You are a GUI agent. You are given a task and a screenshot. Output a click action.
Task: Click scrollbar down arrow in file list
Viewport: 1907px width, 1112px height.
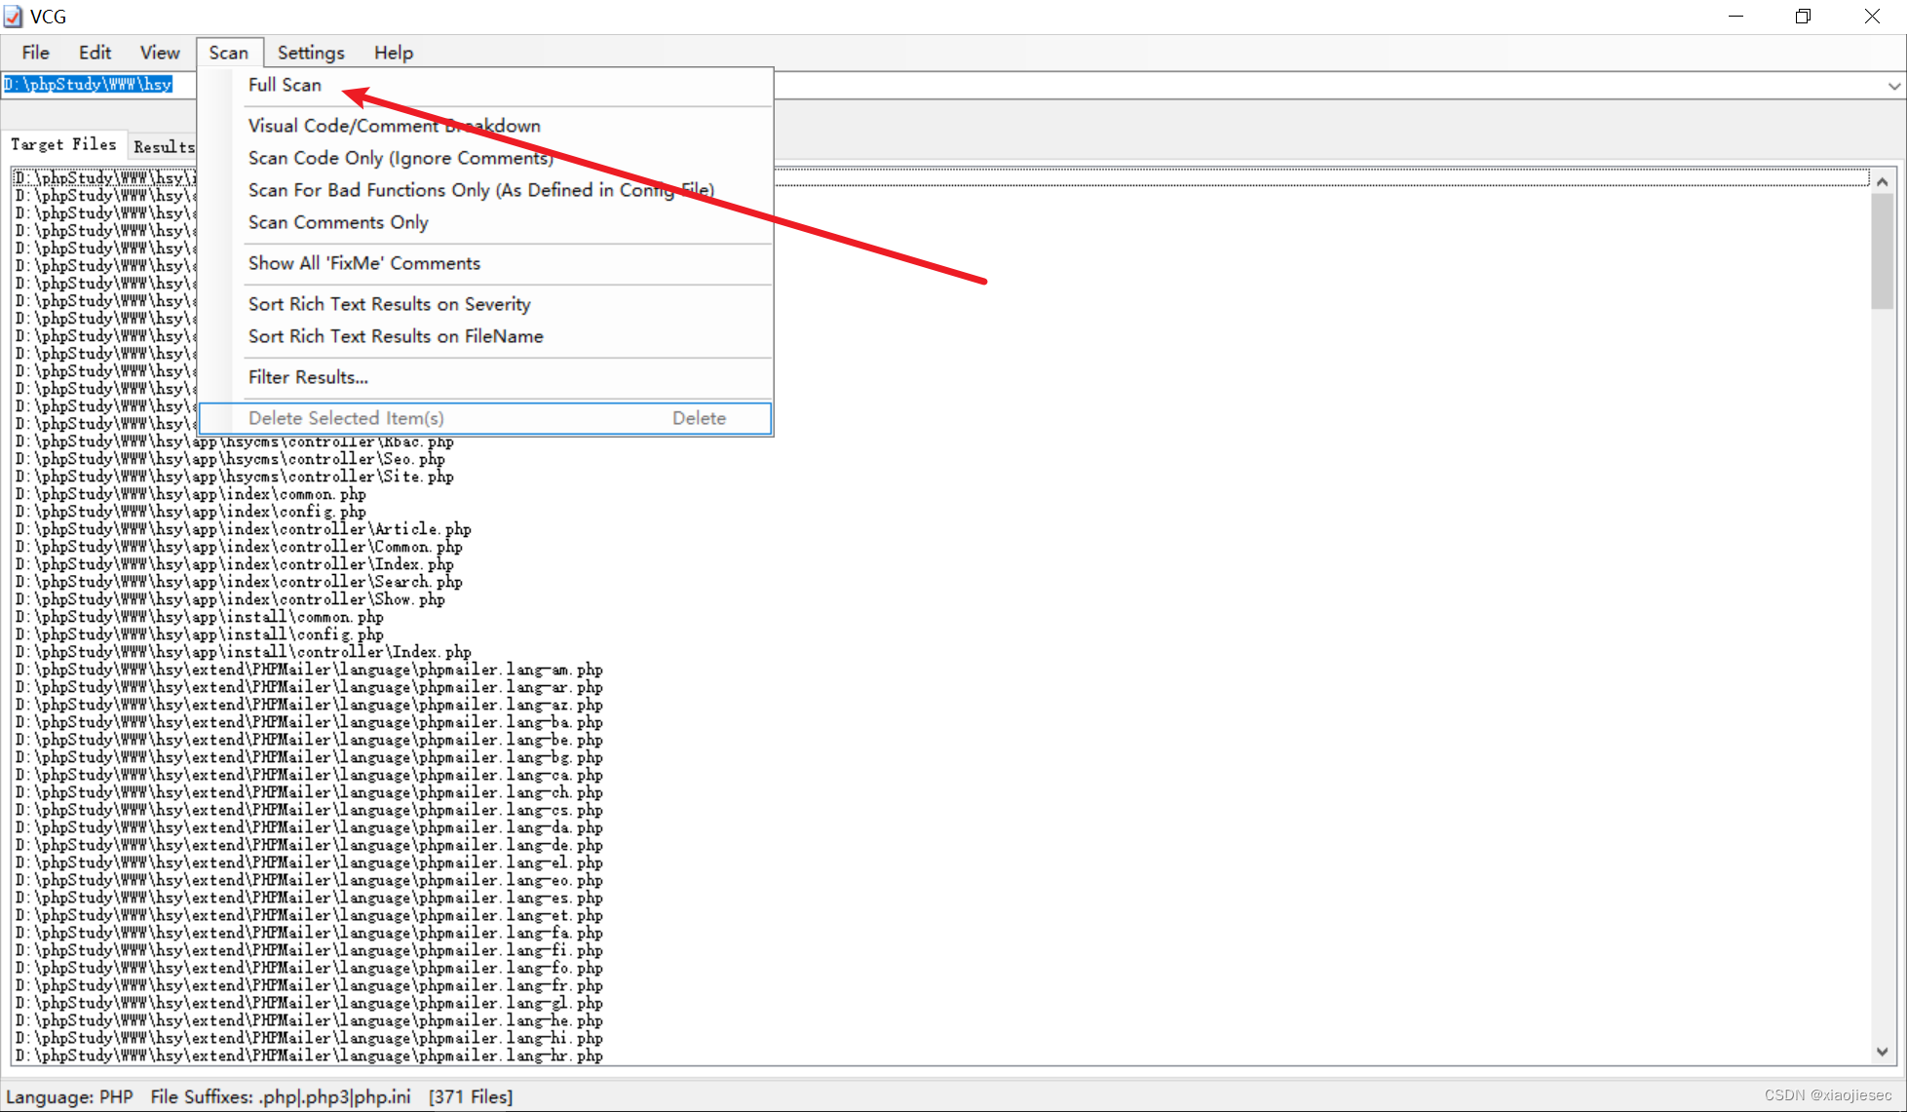(1882, 1052)
